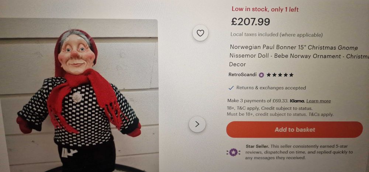Click the Must be 18+ credit notice
The height and width of the screenshot is (172, 369).
tap(280, 114)
